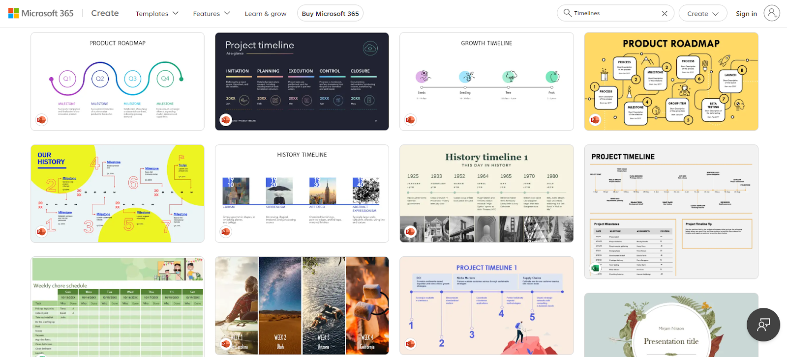
Task: Click PowerPoint icon on History timeline 1 card
Action: tap(410, 231)
